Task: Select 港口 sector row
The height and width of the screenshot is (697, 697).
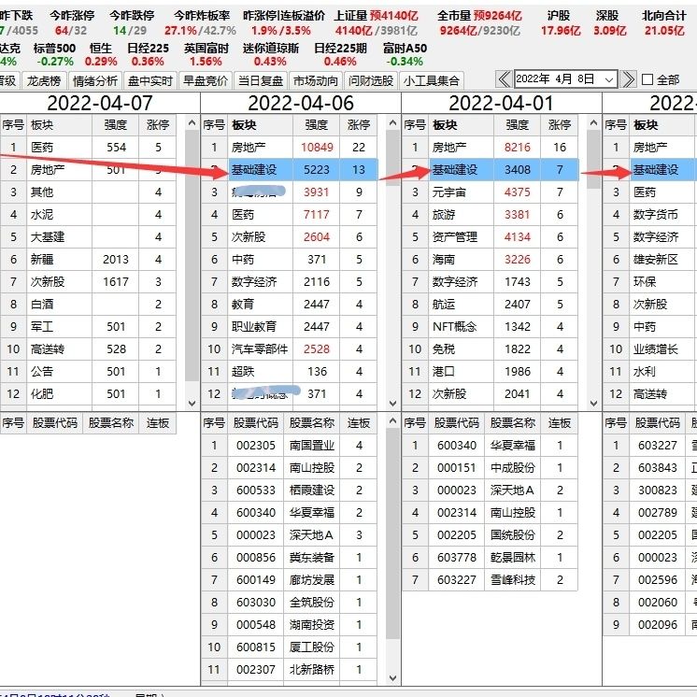Action: (490, 372)
